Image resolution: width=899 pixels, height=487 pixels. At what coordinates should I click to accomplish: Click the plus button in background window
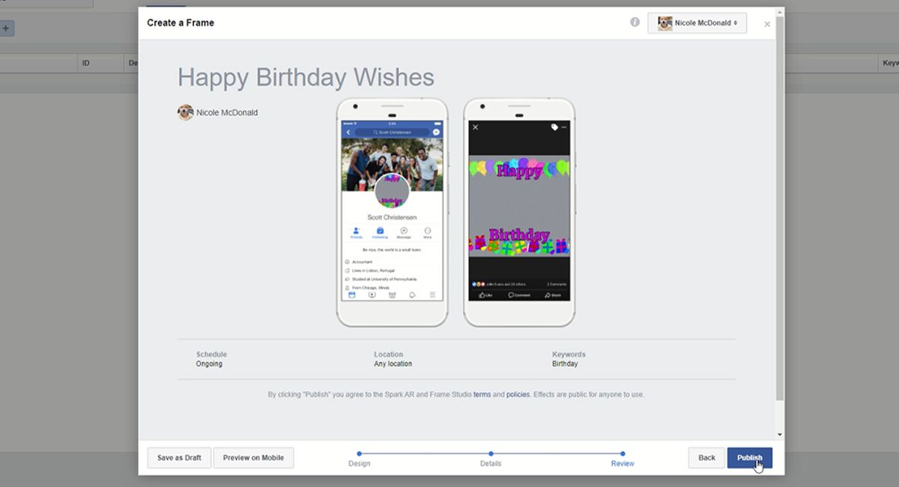pyautogui.click(x=6, y=28)
